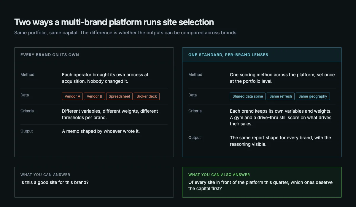
Task: Click the Criteria label in the right card
Action: tap(195, 111)
